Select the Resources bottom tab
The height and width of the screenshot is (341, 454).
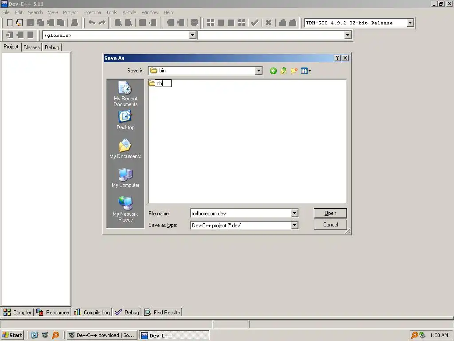click(53, 312)
